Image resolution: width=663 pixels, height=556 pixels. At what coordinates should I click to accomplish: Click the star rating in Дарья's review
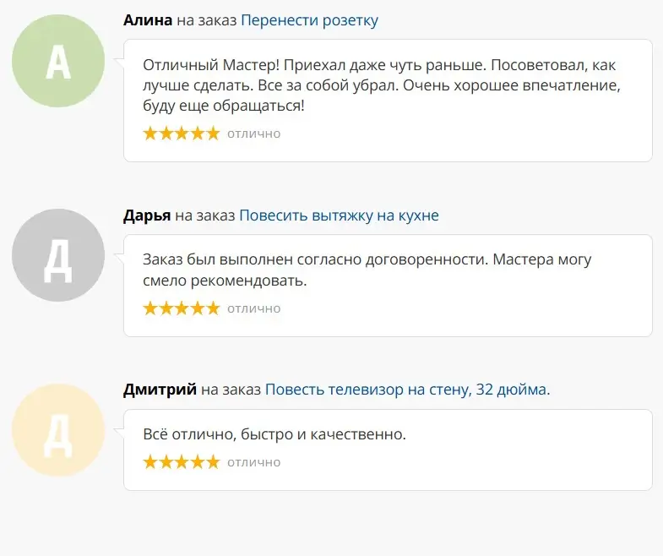pos(181,308)
